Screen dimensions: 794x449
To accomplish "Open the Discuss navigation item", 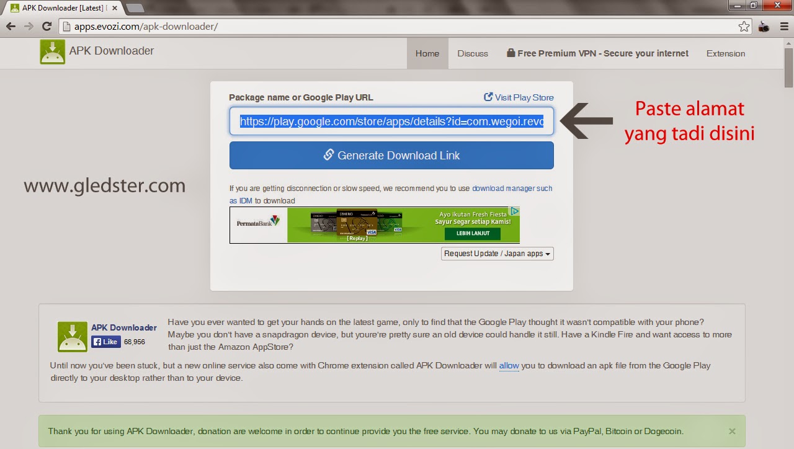I will (x=473, y=53).
